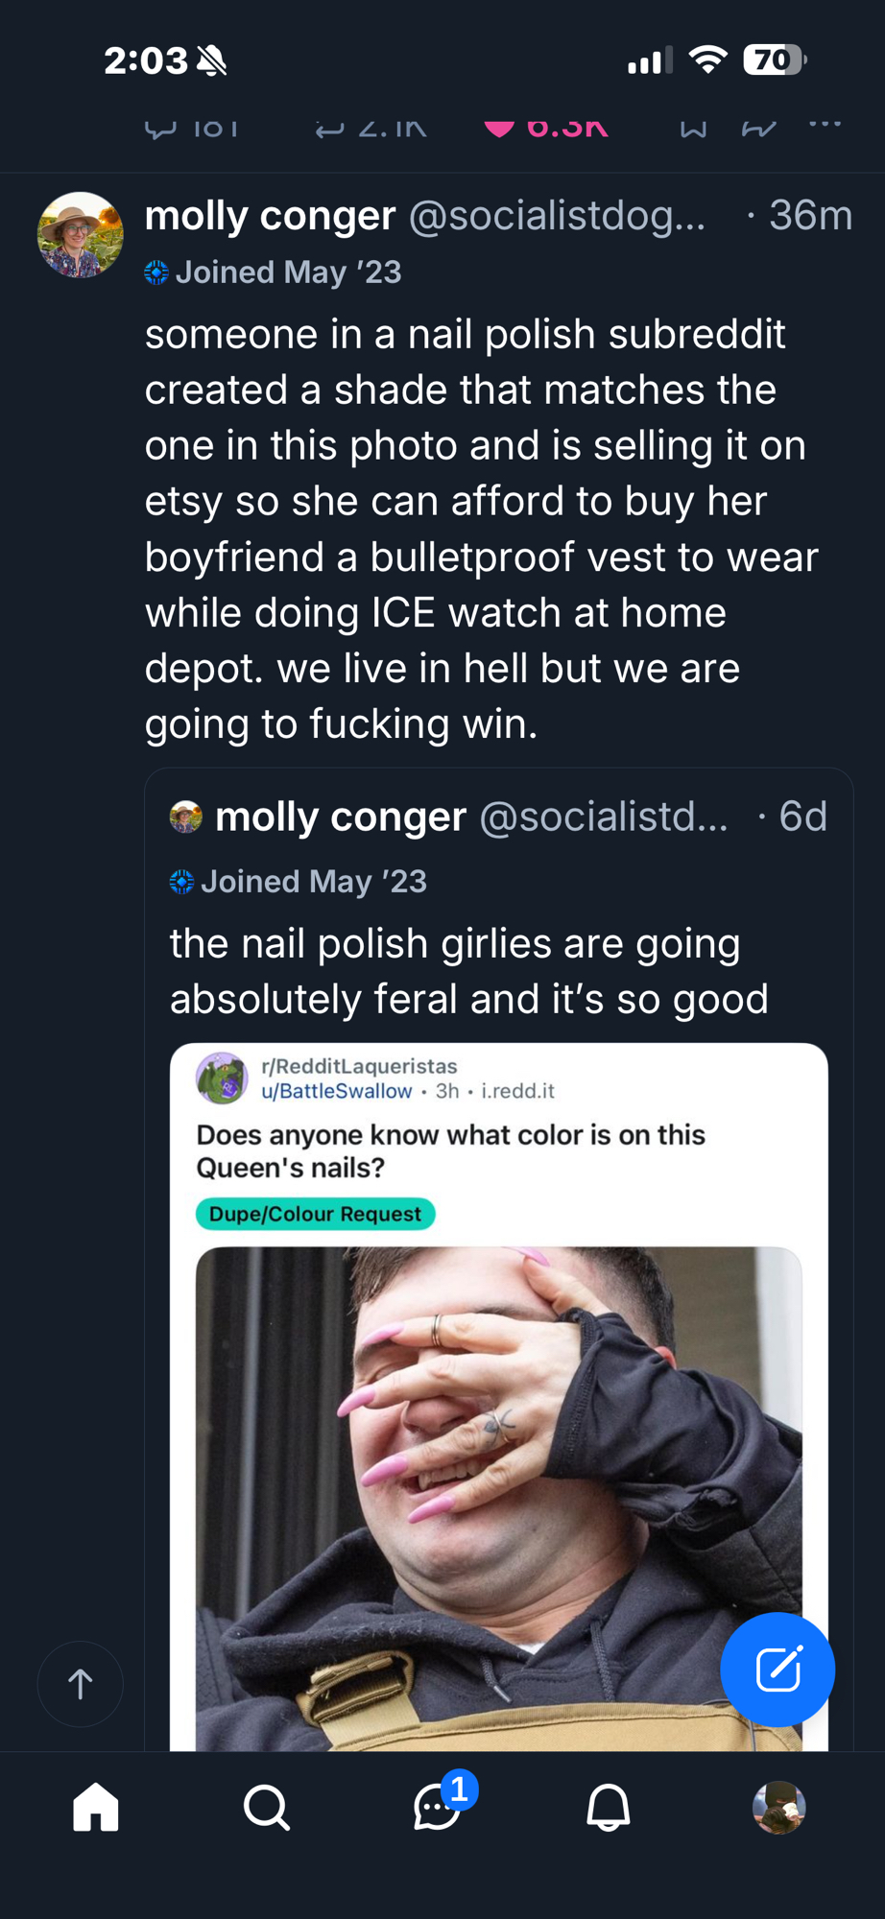Screen dimensions: 885x1919
Task: Toggle bookmark on the previous post
Action: 693,129
